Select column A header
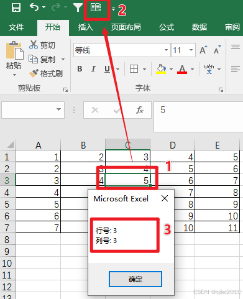The width and height of the screenshot is (243, 299). point(39,145)
